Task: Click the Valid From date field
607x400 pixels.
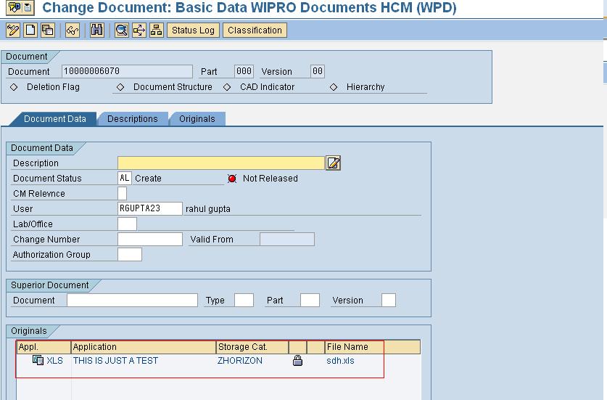Action: (287, 239)
